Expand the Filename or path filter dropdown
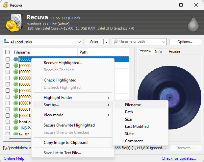The height and width of the screenshot is (162, 204). (164, 42)
